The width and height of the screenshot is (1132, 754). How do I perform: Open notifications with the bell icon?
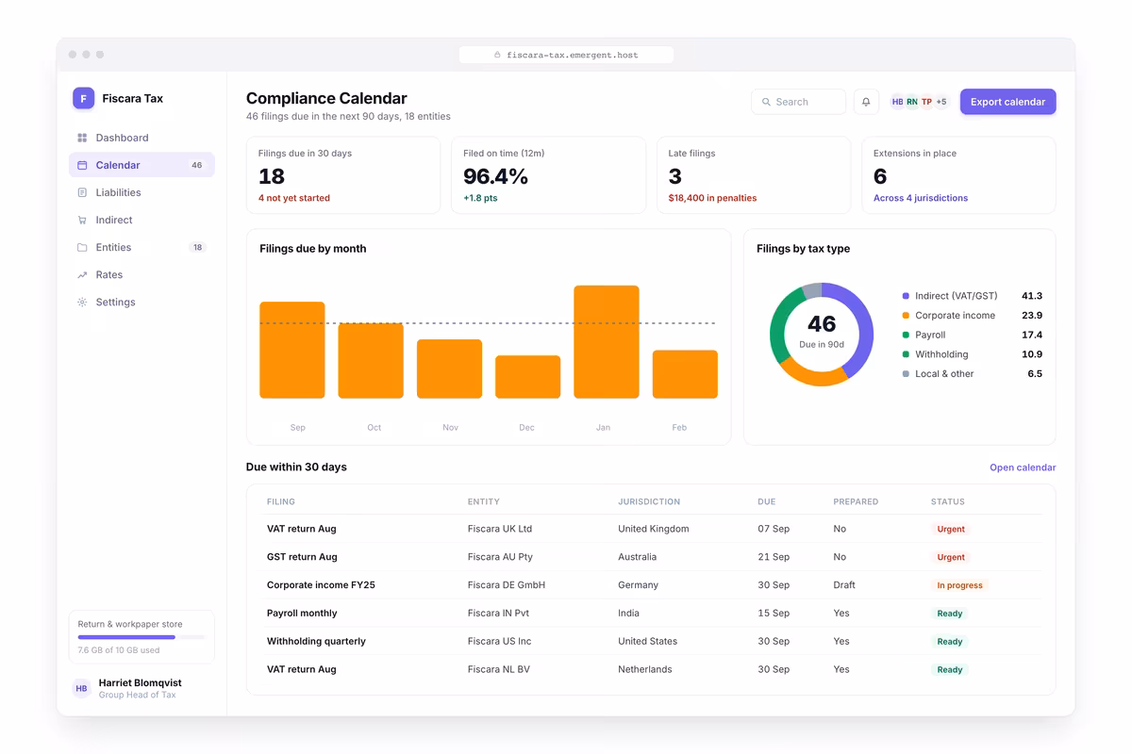866,102
